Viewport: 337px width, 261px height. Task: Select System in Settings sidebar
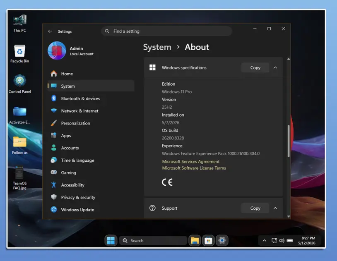91,86
